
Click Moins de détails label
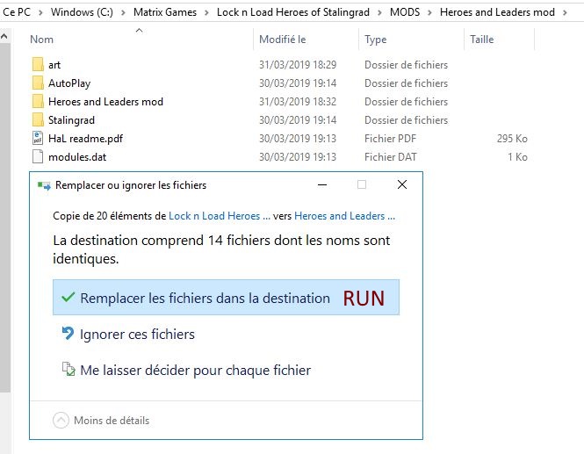112,421
